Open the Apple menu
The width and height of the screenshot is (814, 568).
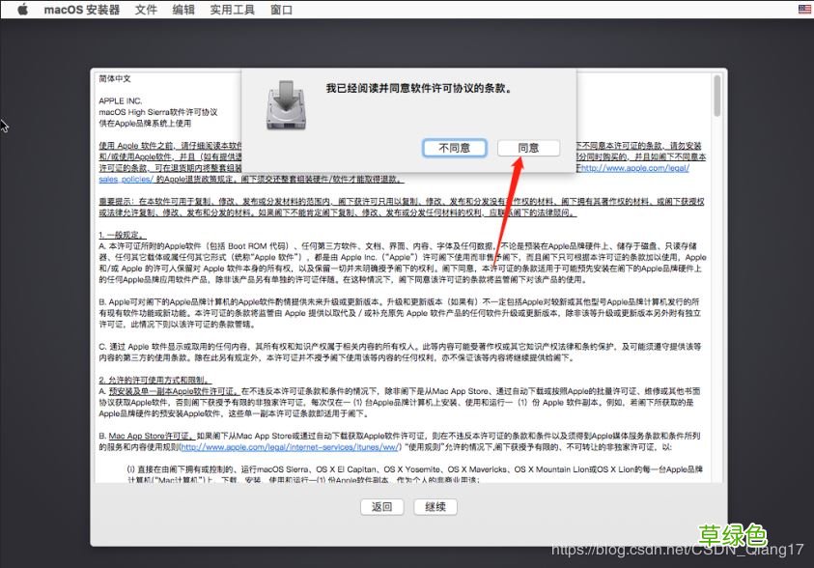tap(23, 10)
